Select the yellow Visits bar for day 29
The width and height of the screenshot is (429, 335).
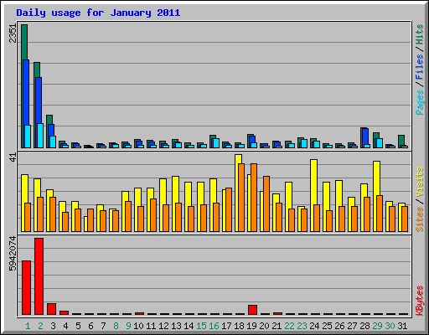[376, 178]
